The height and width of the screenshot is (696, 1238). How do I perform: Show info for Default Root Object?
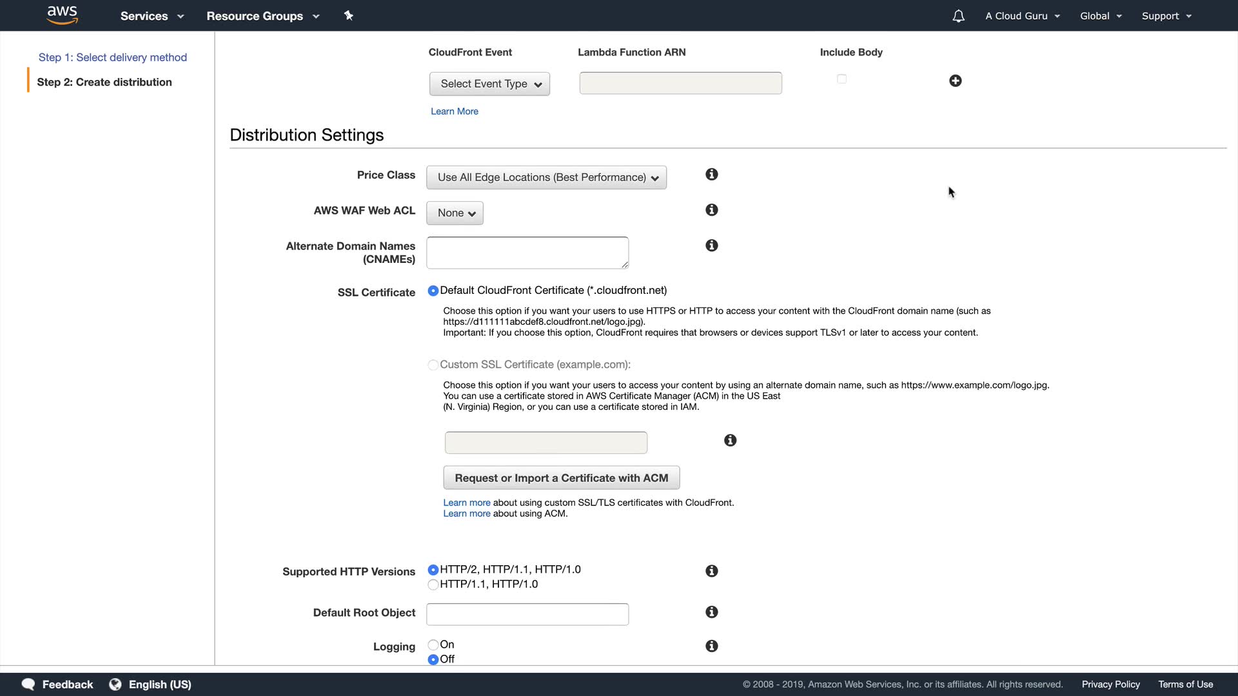tap(711, 612)
